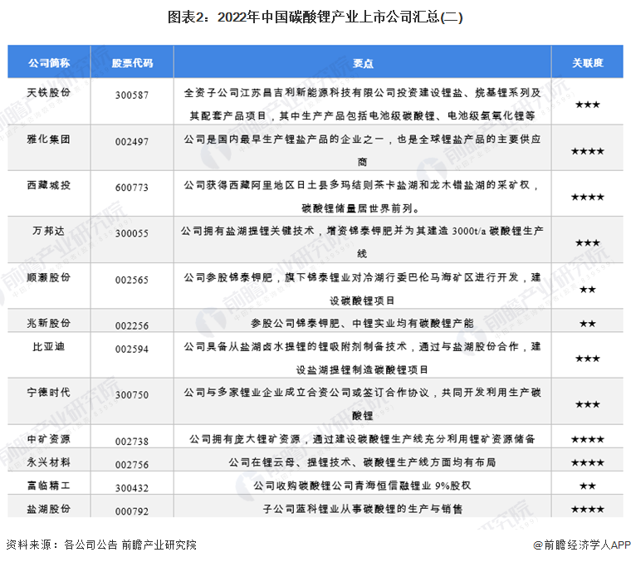
Task: Click the source note 资料来源 各公司公告
Action: tap(101, 545)
